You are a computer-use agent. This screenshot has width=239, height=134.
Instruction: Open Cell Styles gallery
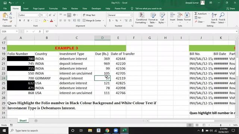[162, 18]
